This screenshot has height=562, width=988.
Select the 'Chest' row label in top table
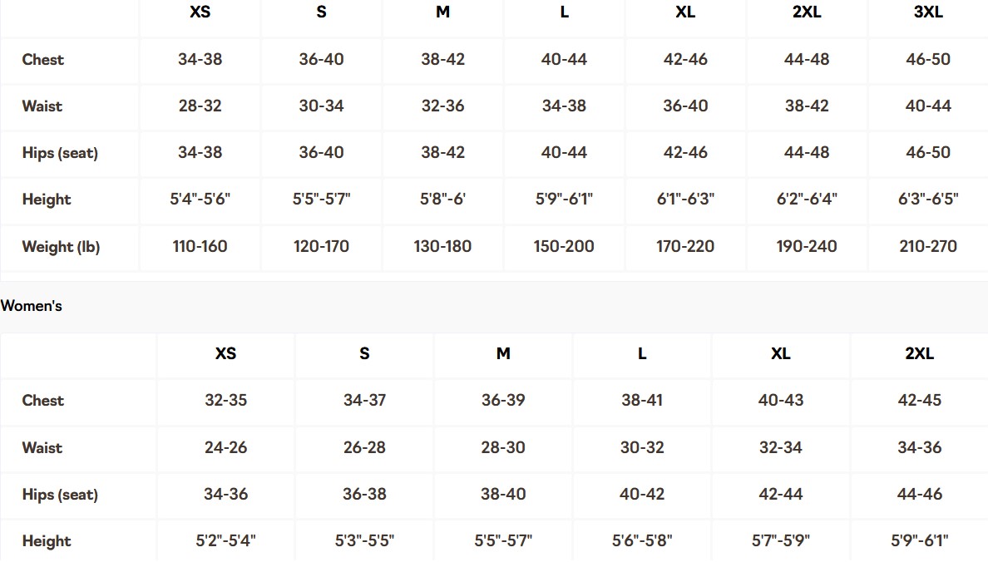pos(43,59)
